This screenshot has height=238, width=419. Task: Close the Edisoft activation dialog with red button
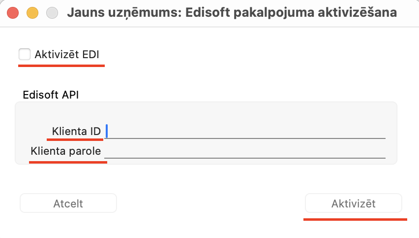(13, 13)
